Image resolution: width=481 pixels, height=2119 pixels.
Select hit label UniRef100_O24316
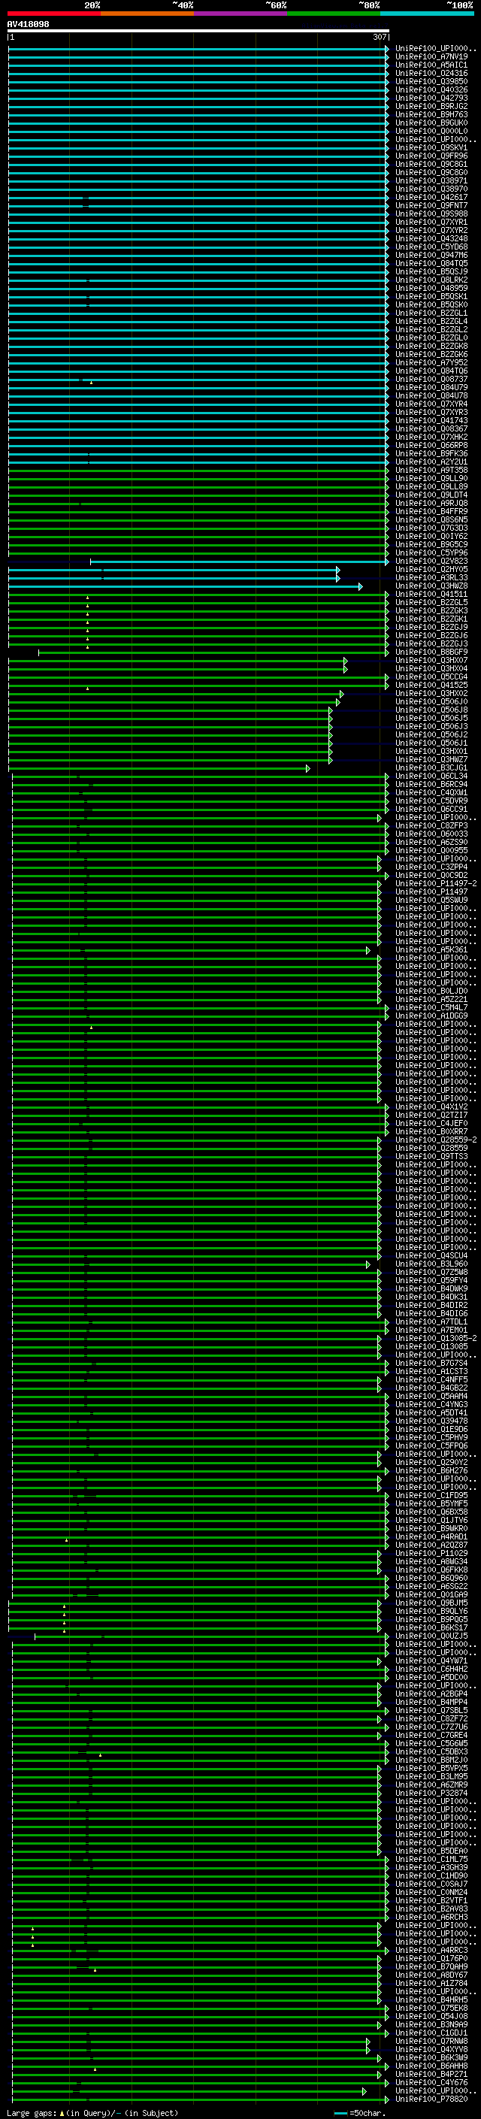(431, 73)
